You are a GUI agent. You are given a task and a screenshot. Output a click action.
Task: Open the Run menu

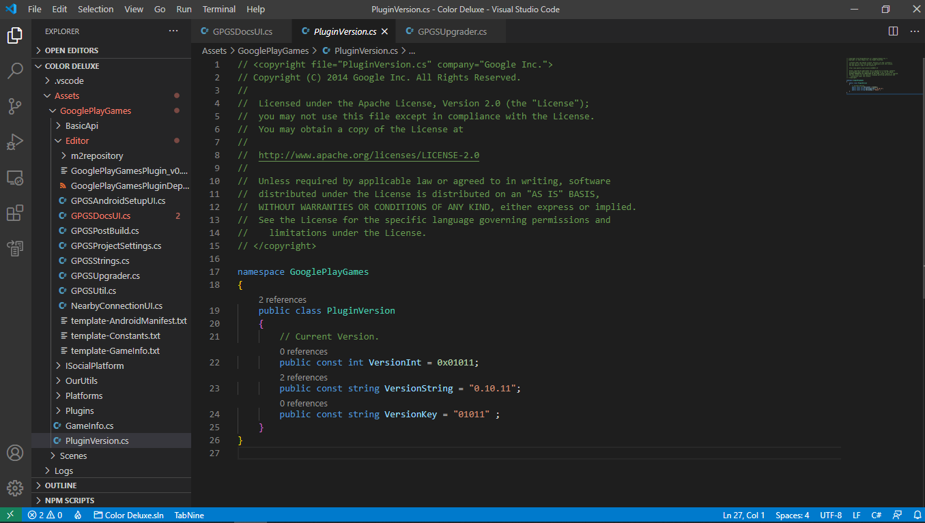pyautogui.click(x=184, y=10)
